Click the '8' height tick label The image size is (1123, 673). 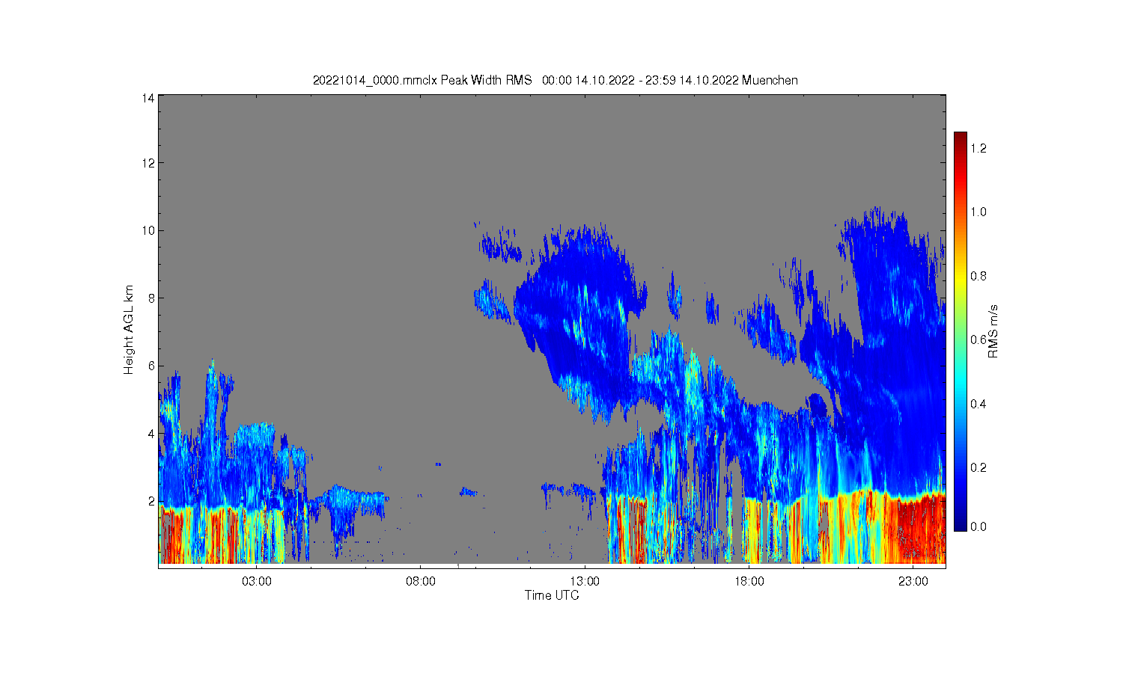[151, 298]
